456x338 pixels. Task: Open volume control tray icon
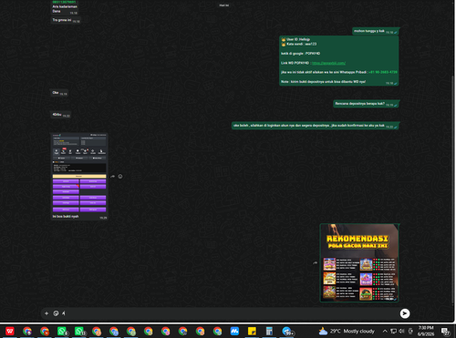tap(401, 331)
